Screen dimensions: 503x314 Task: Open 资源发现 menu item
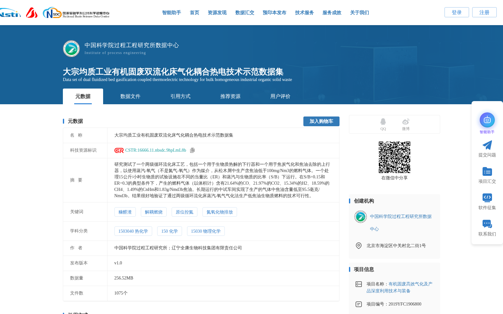[x=217, y=13]
